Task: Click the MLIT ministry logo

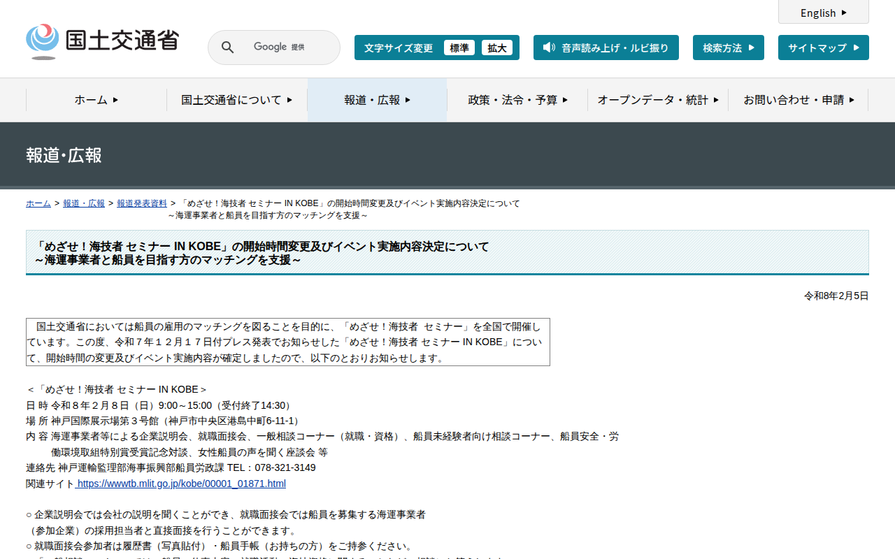Action: [x=102, y=41]
